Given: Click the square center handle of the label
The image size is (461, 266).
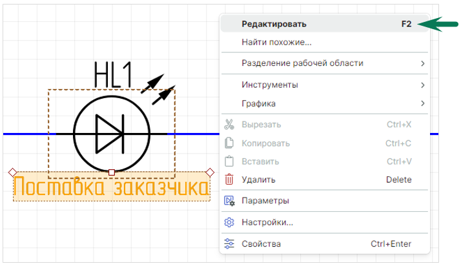Looking at the screenshot, I should (x=112, y=172).
